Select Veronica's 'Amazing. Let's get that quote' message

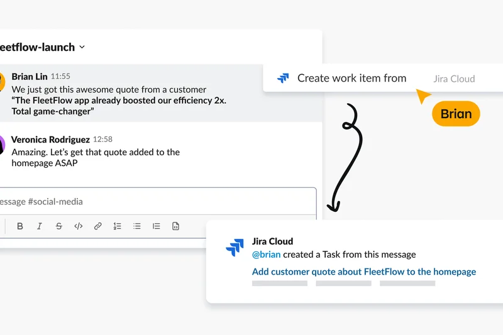(x=96, y=157)
